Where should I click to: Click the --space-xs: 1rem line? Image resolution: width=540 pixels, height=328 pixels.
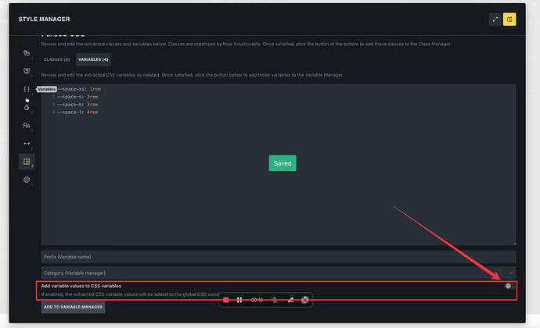click(x=79, y=89)
